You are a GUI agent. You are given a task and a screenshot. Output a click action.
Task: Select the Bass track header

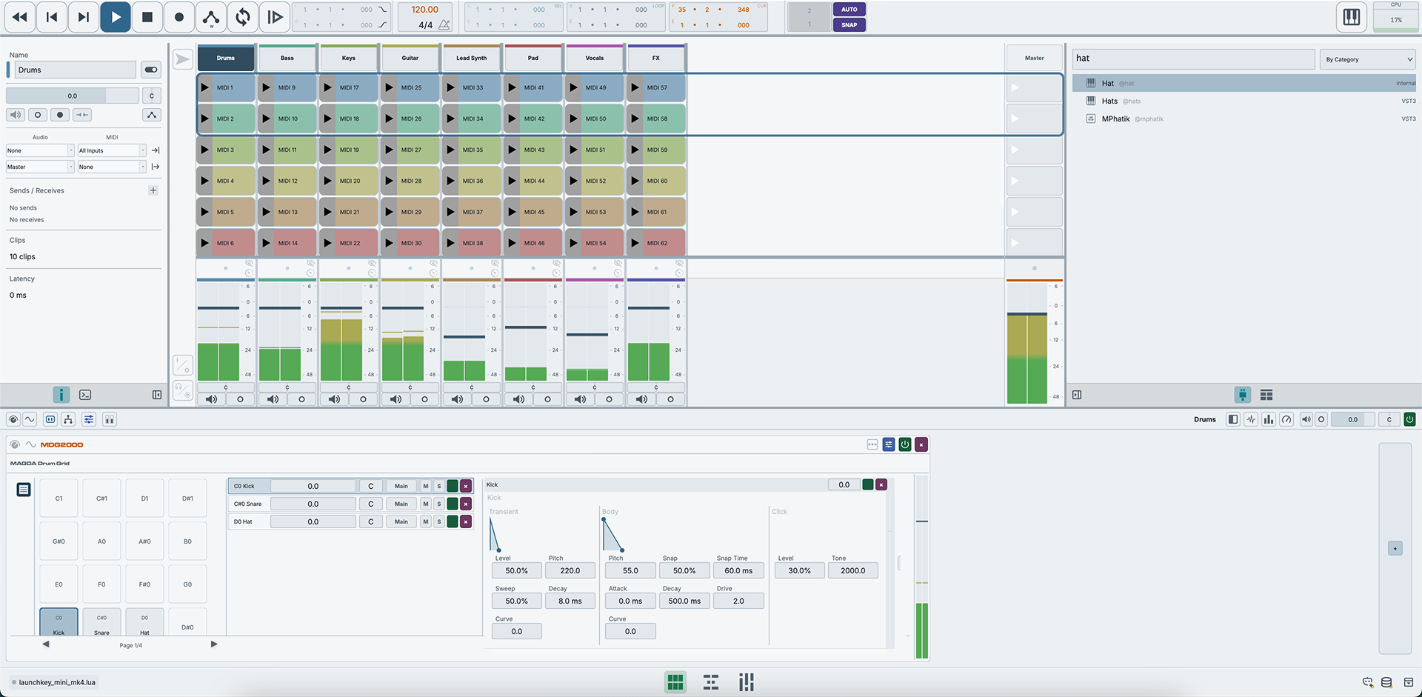(287, 58)
